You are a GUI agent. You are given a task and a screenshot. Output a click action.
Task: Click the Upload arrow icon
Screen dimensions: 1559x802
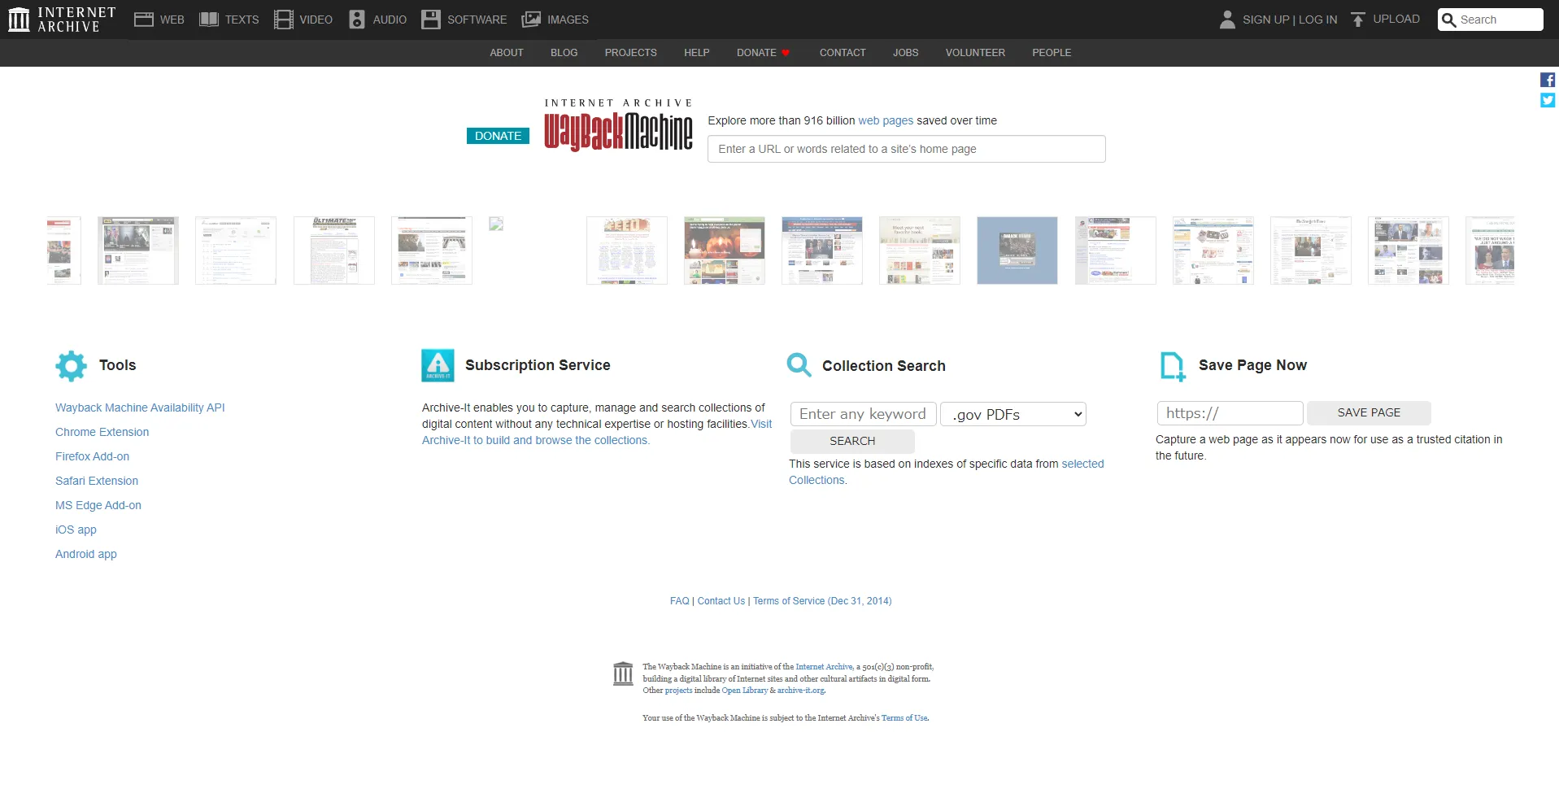tap(1358, 20)
